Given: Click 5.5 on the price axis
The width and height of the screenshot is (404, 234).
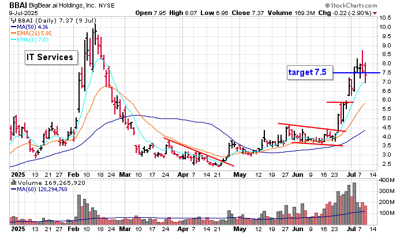Looking at the screenshot, I should 387,109.
